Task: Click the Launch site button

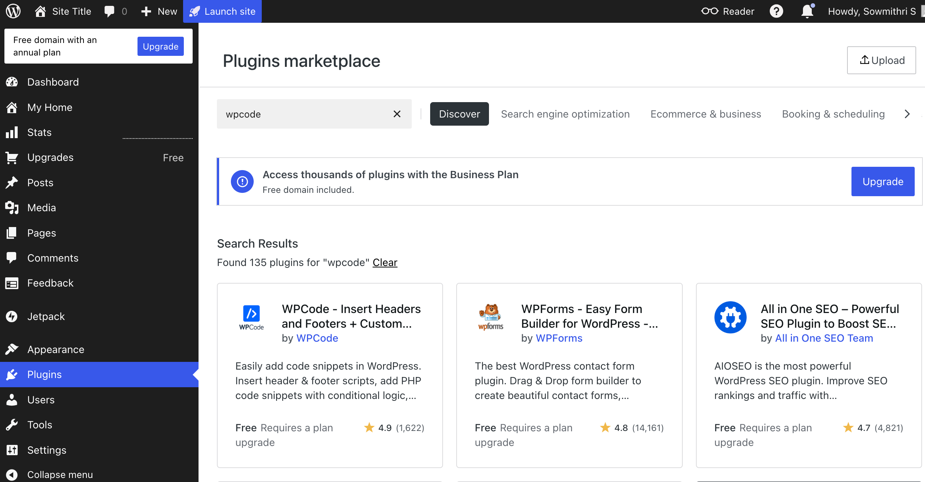Action: pyautogui.click(x=222, y=11)
